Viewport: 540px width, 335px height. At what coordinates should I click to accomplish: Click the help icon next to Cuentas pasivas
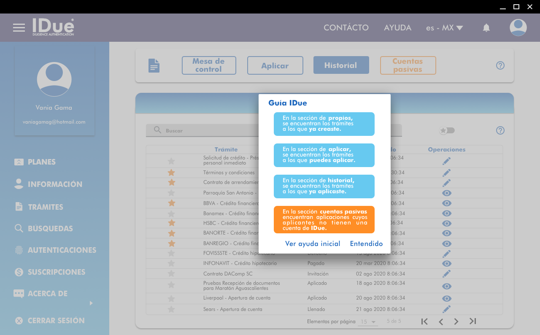coord(500,65)
